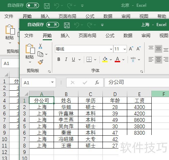Increase font size with the larger A
The image size is (169, 160).
pyautogui.click(x=131, y=49)
